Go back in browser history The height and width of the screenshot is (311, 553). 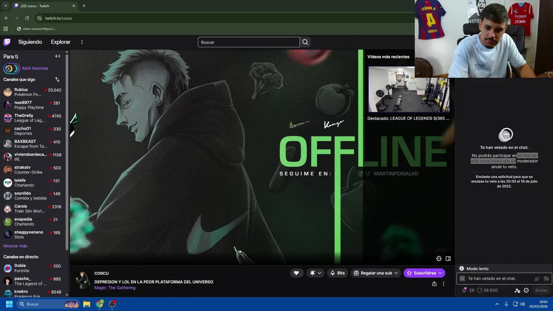[6, 18]
